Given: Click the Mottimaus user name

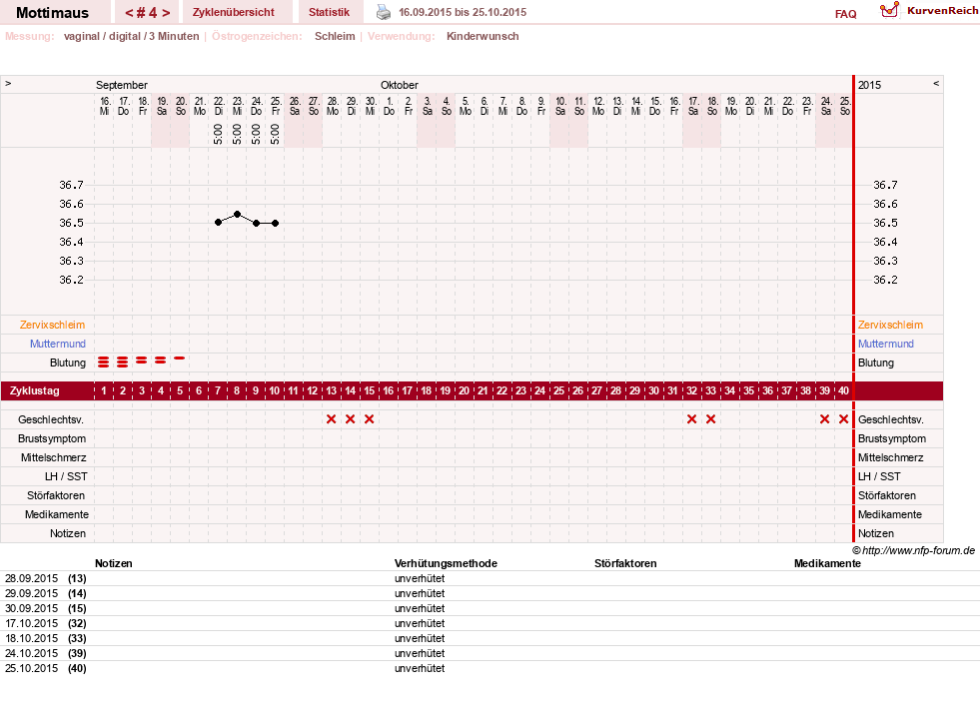Looking at the screenshot, I should click(x=53, y=13).
